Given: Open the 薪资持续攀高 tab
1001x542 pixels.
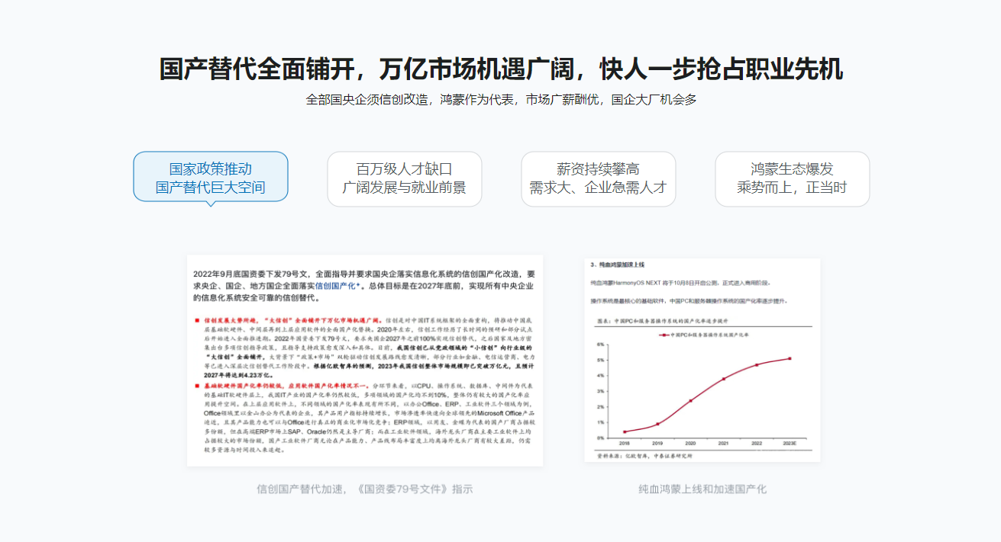Looking at the screenshot, I should (x=598, y=178).
